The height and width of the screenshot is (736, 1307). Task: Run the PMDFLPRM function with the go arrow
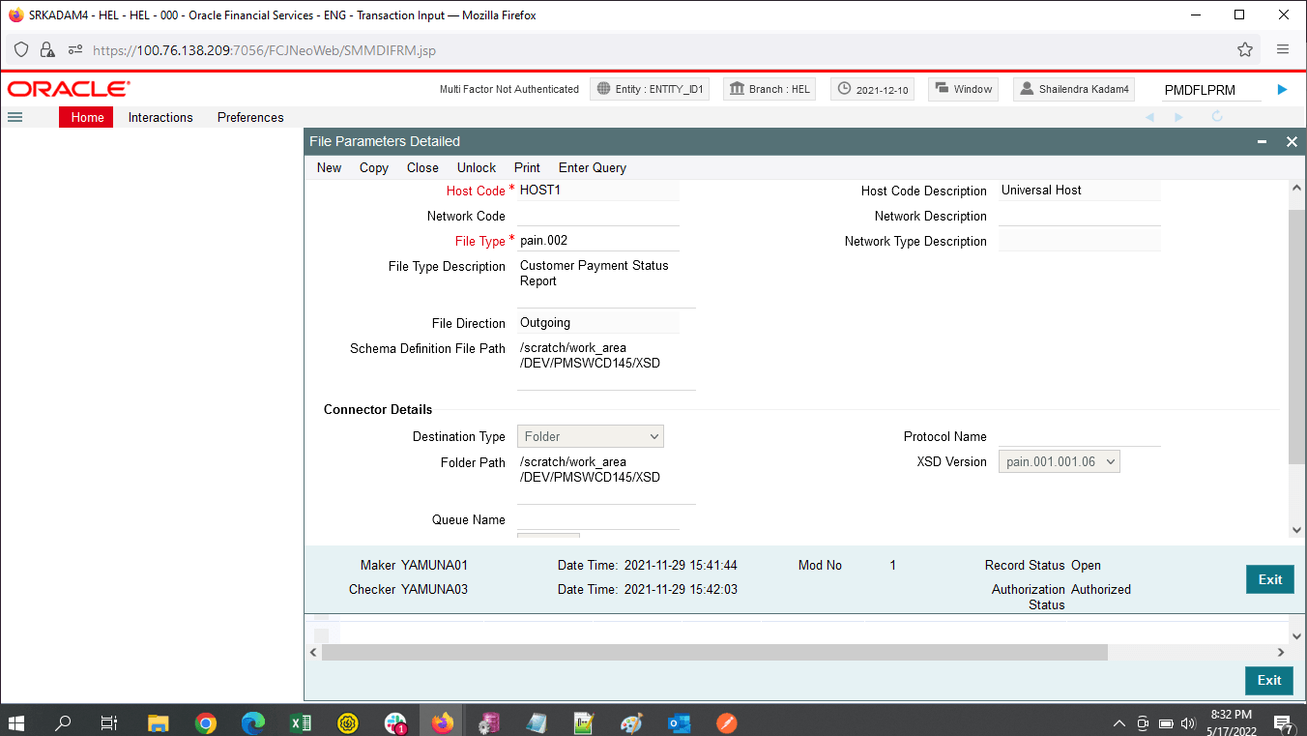pos(1282,90)
